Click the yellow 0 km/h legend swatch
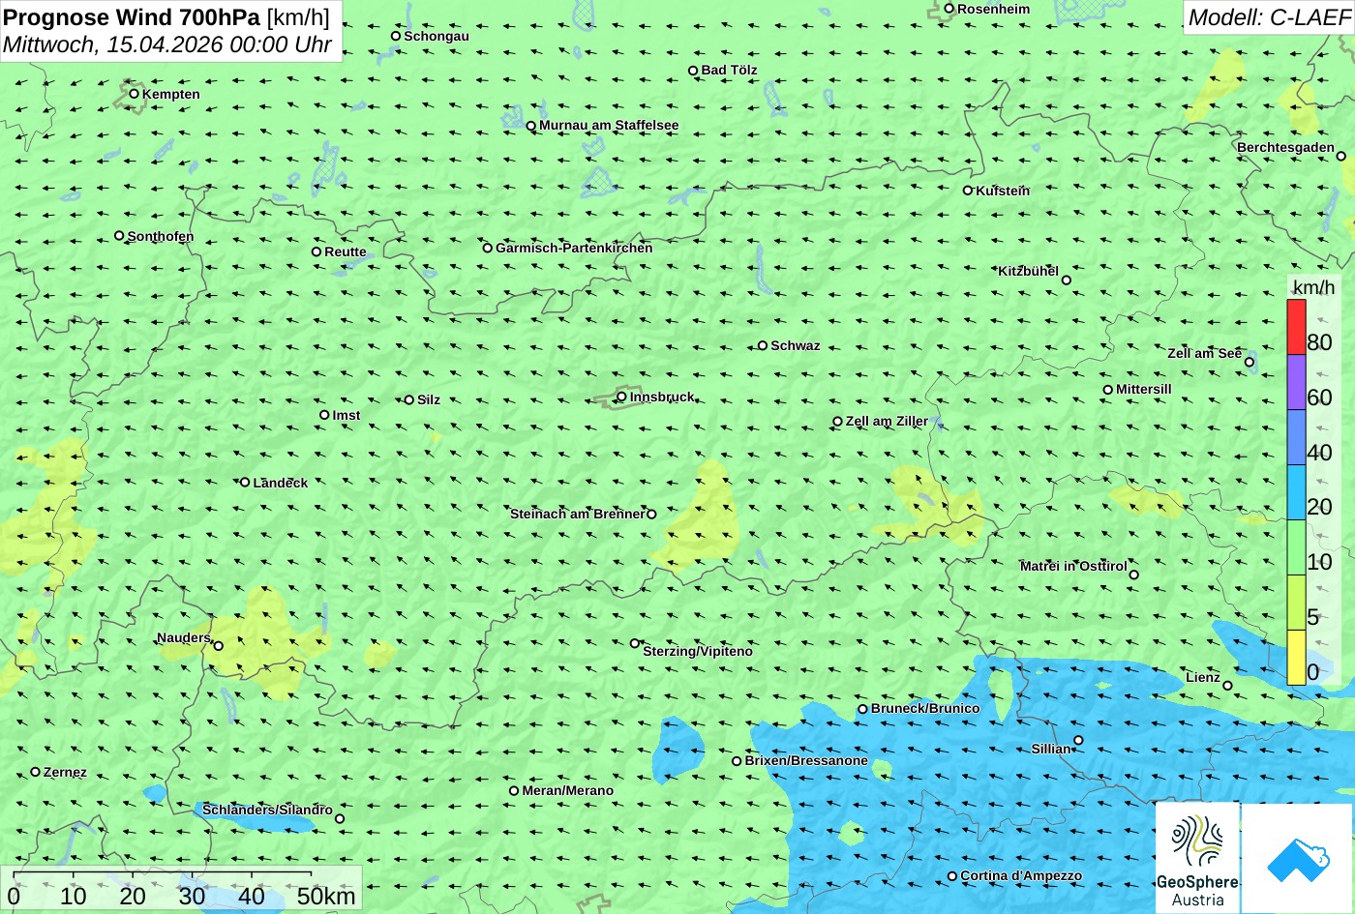 1296,658
